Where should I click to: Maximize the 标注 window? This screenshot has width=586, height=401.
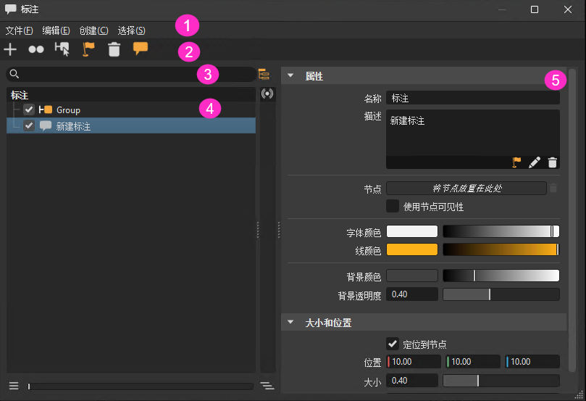point(535,9)
